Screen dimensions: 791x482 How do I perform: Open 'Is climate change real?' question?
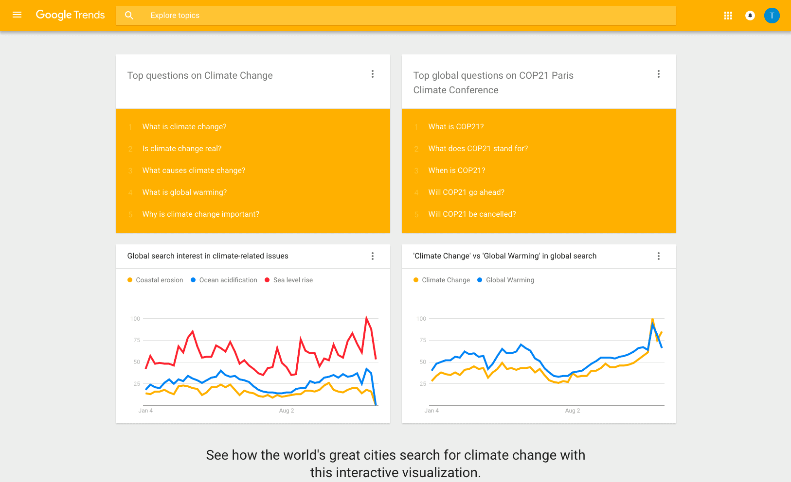[x=182, y=149]
